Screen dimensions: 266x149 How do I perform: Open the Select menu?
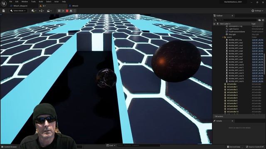[49, 2]
